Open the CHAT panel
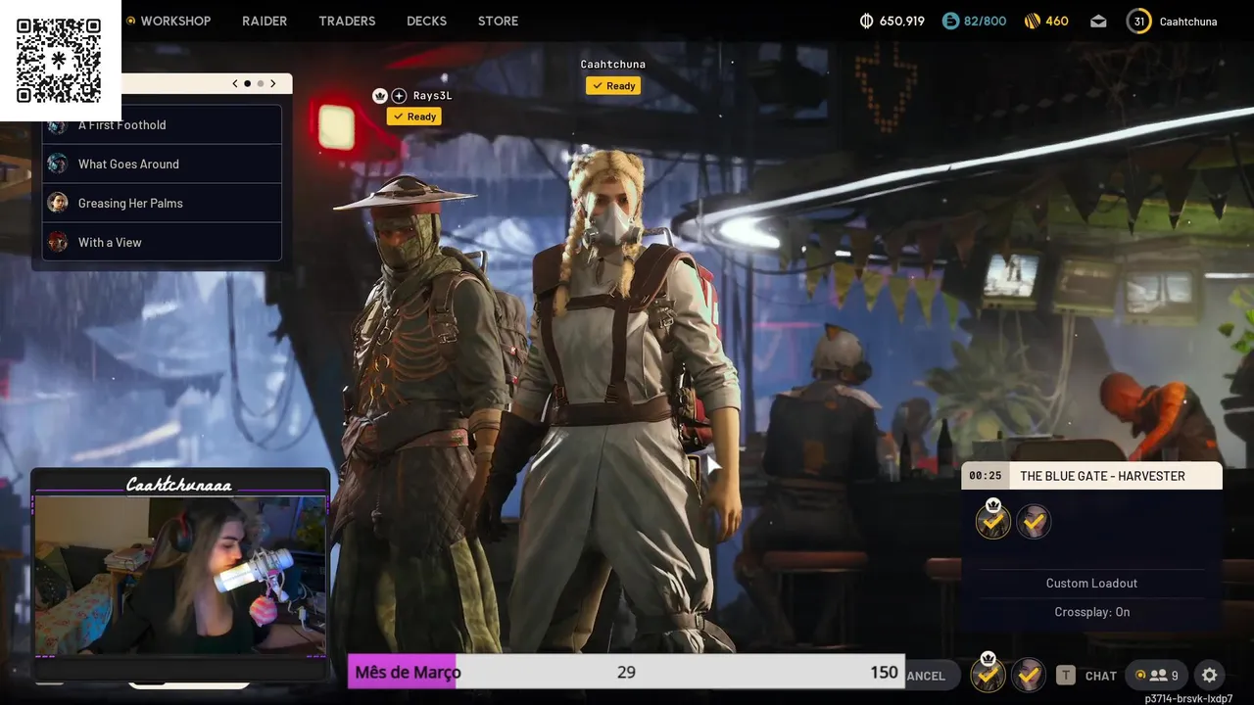The width and height of the screenshot is (1254, 705). pos(1101,676)
